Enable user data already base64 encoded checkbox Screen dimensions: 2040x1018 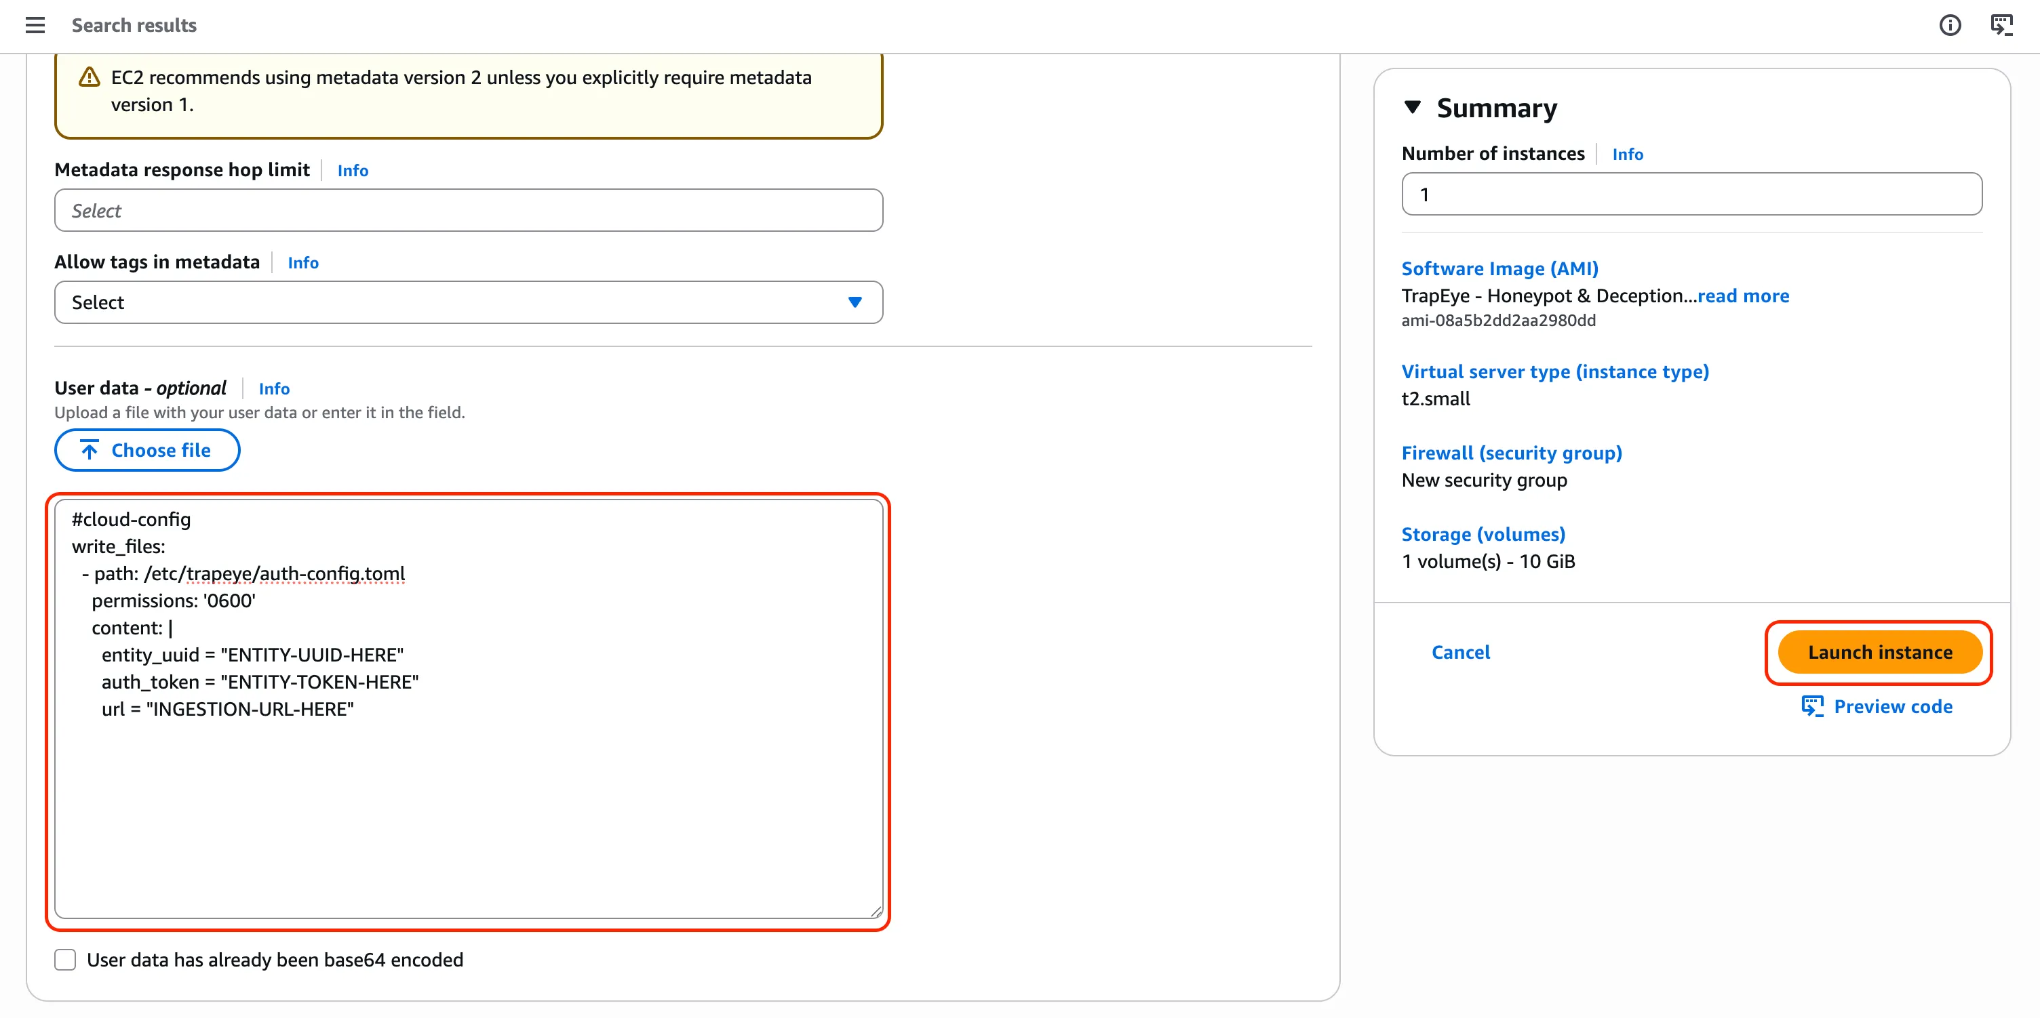(65, 960)
